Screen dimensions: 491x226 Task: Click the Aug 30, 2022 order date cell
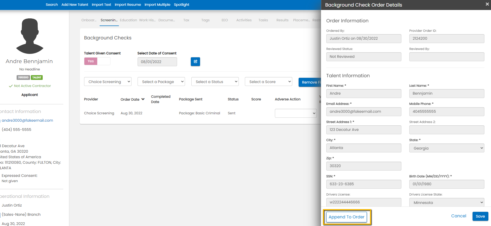132,113
